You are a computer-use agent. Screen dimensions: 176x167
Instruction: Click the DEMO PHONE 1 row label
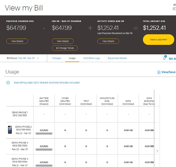click(x=20, y=114)
